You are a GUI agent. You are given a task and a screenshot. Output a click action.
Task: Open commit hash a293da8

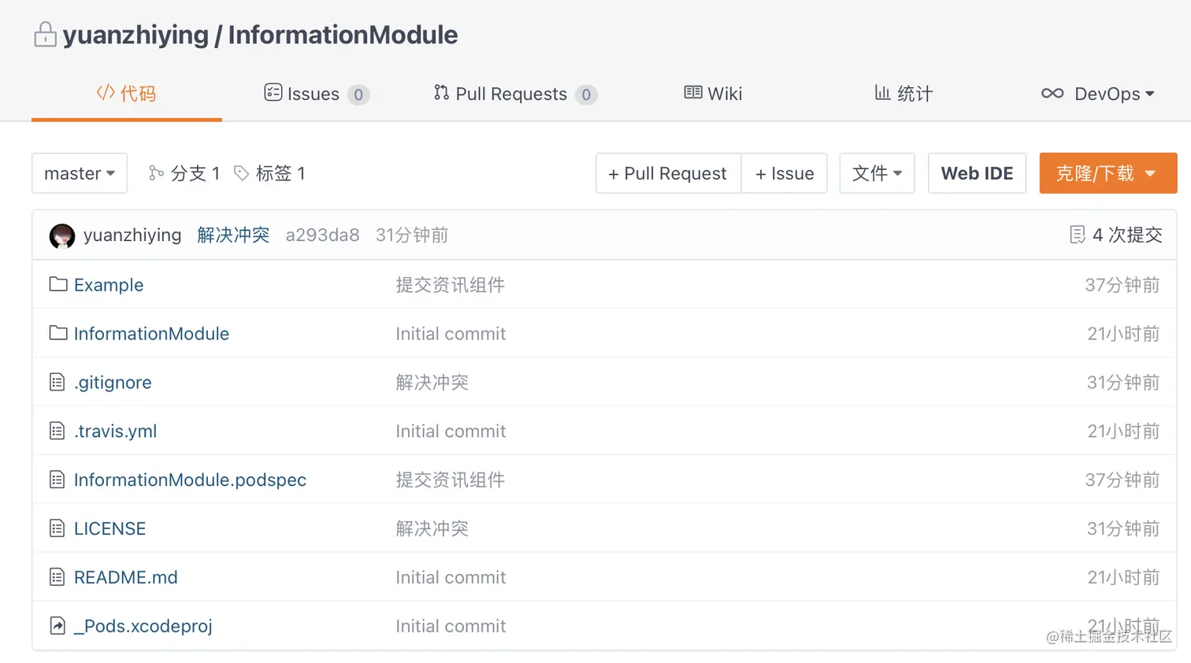click(322, 235)
